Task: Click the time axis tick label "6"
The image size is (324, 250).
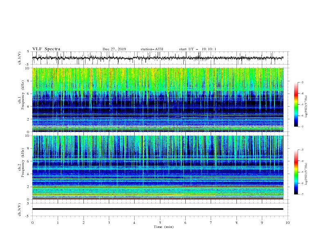Action: click(185, 223)
